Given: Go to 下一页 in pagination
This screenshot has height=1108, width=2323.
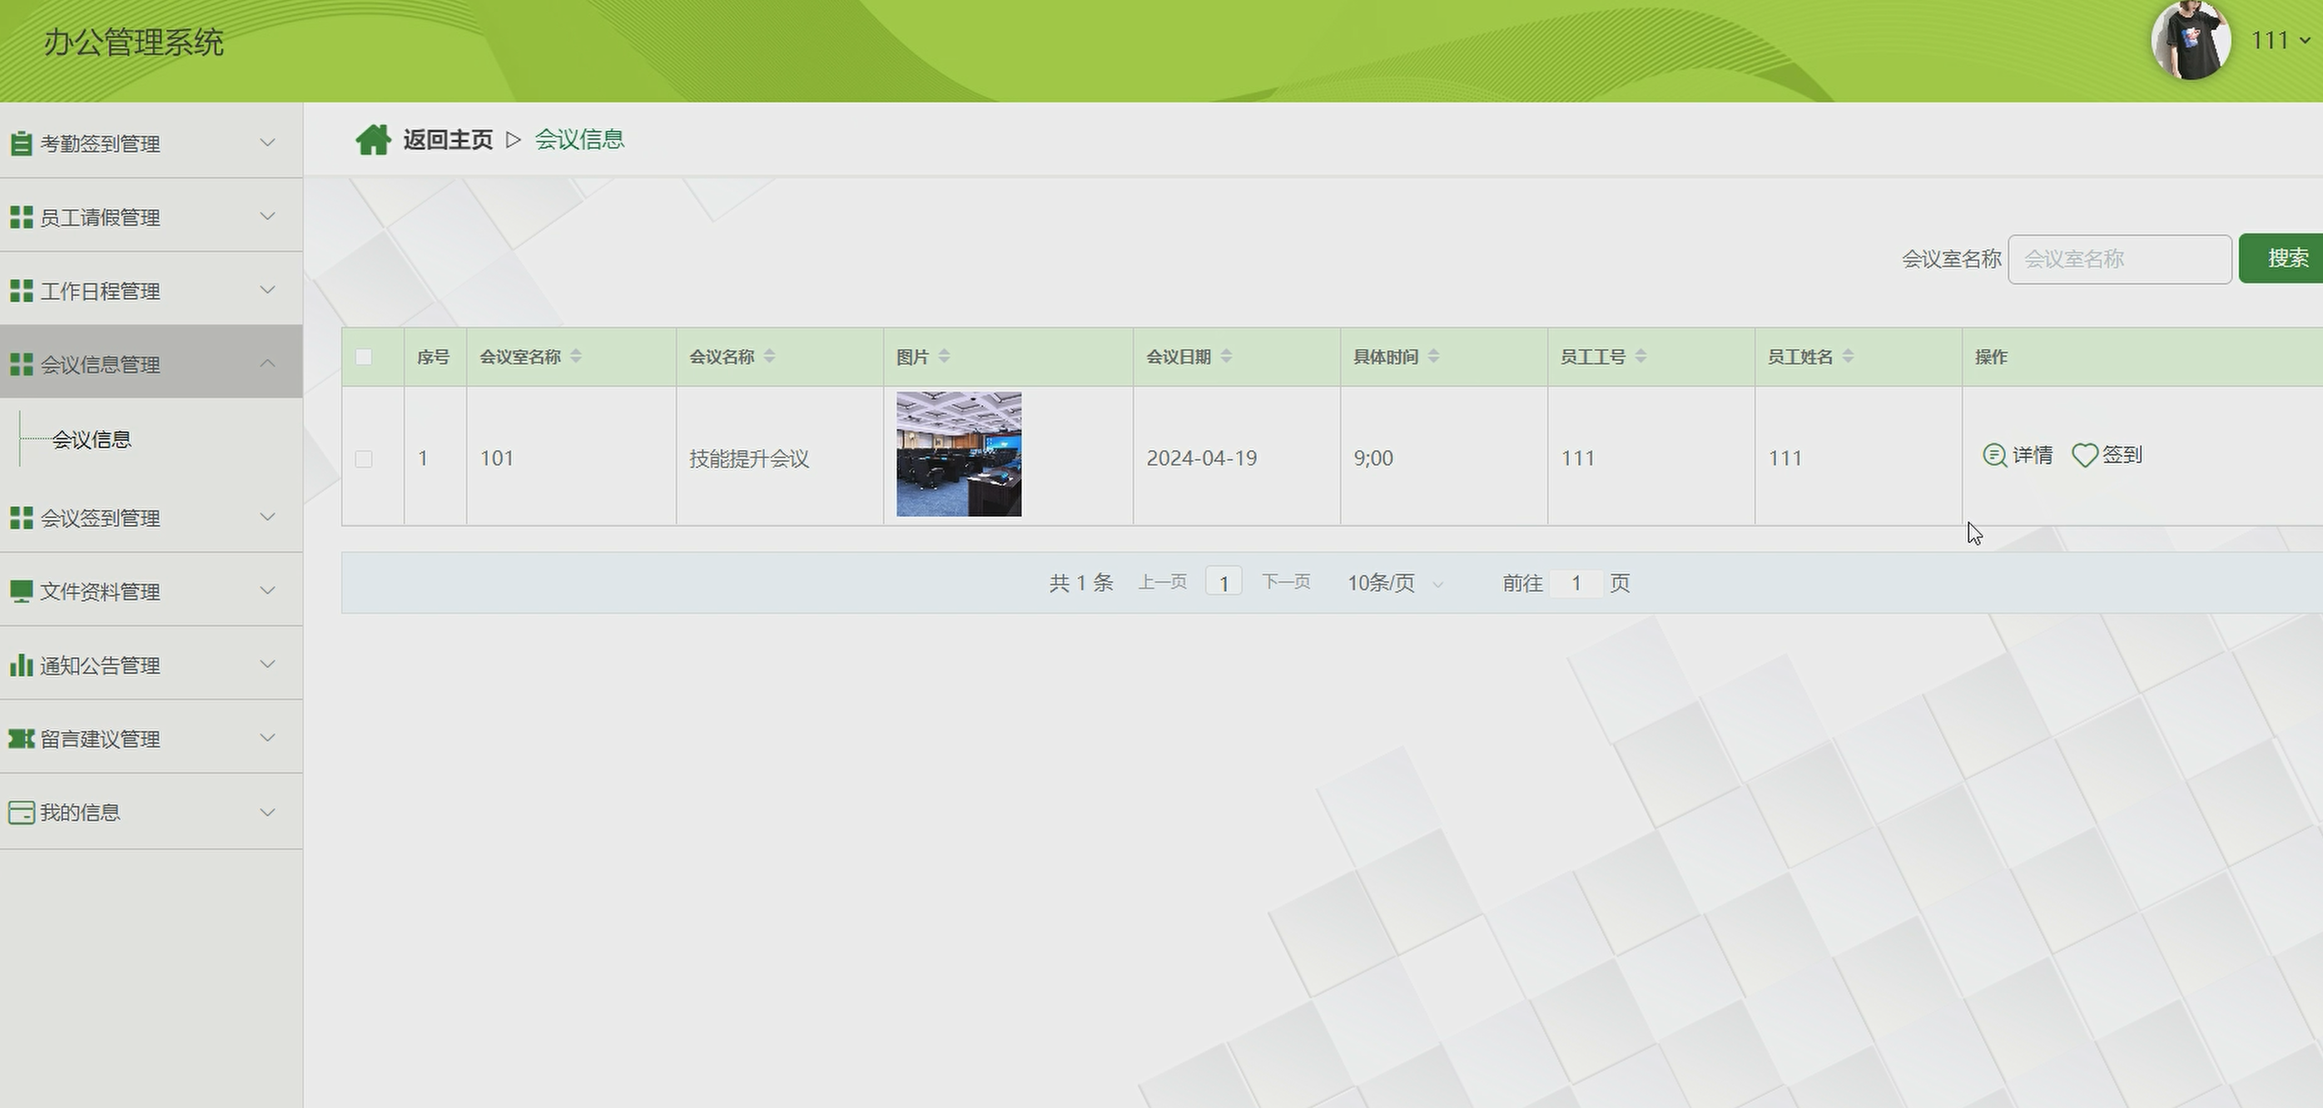Looking at the screenshot, I should pos(1286,582).
